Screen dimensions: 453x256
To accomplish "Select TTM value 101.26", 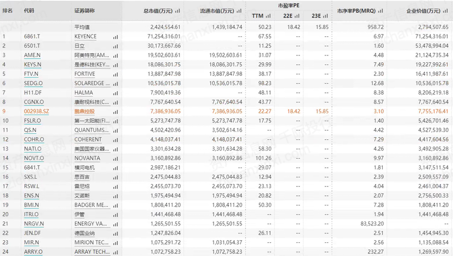I will (263, 158).
